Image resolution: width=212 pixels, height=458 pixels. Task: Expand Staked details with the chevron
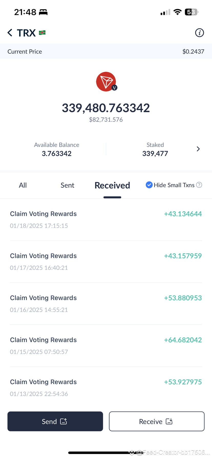pyautogui.click(x=198, y=149)
